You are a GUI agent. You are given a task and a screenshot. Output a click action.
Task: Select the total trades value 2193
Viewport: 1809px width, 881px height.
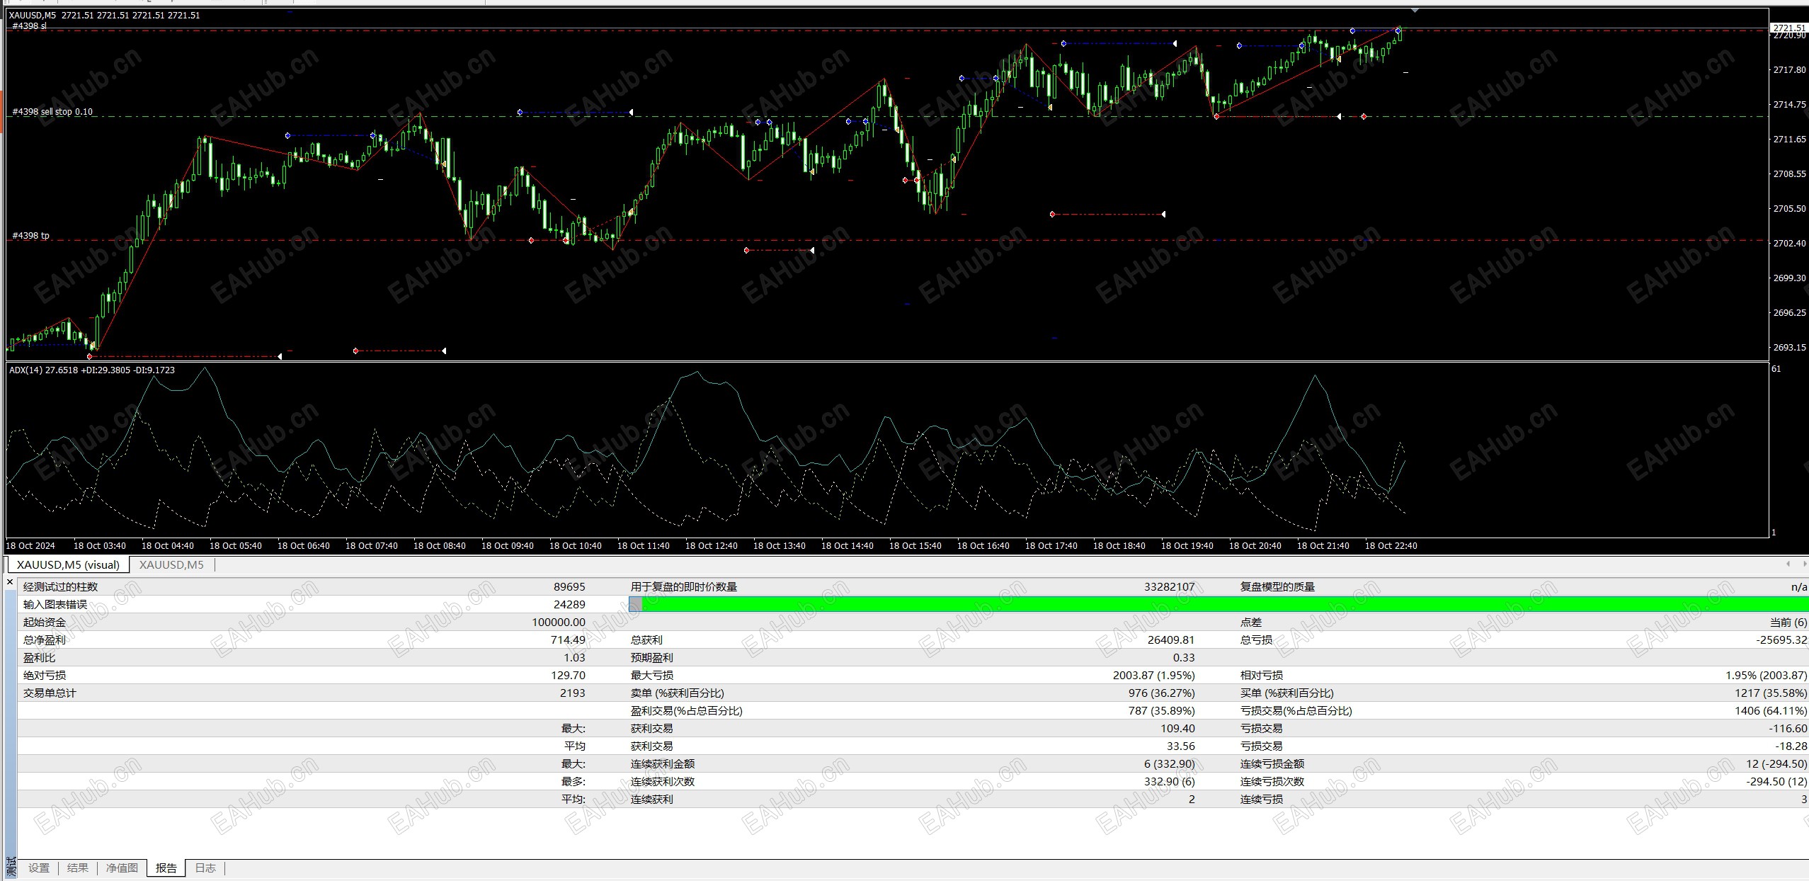click(x=572, y=693)
